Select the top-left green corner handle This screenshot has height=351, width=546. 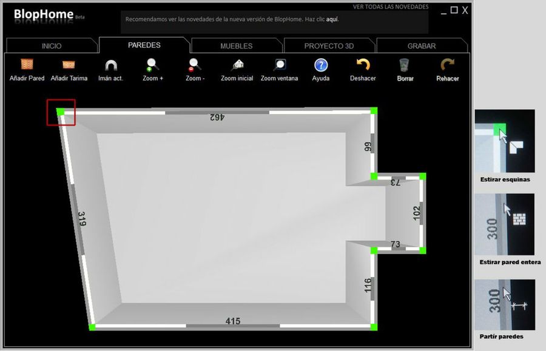(60, 112)
